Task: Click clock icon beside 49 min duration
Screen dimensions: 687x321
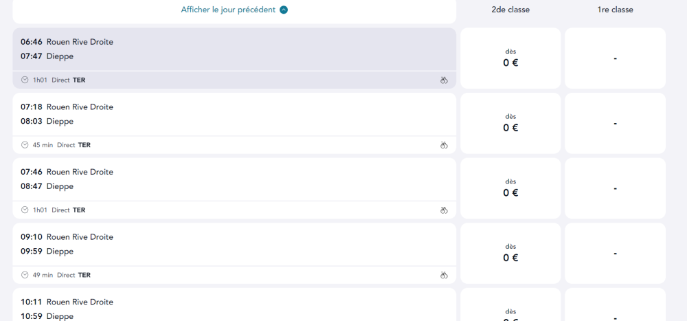Action: click(25, 275)
